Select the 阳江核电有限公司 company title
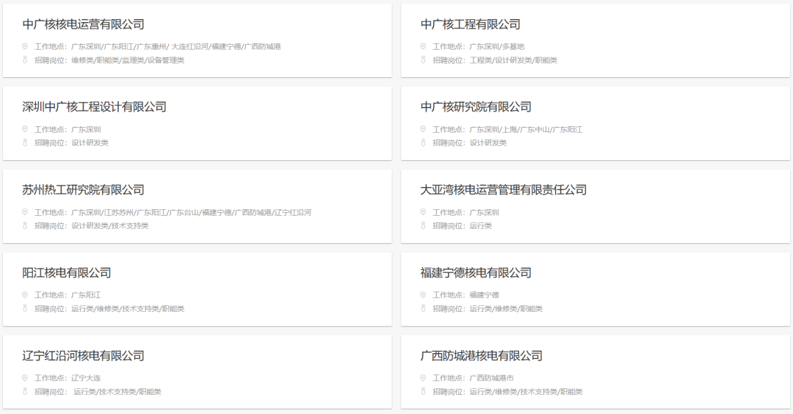The image size is (793, 414). pyautogui.click(x=67, y=273)
